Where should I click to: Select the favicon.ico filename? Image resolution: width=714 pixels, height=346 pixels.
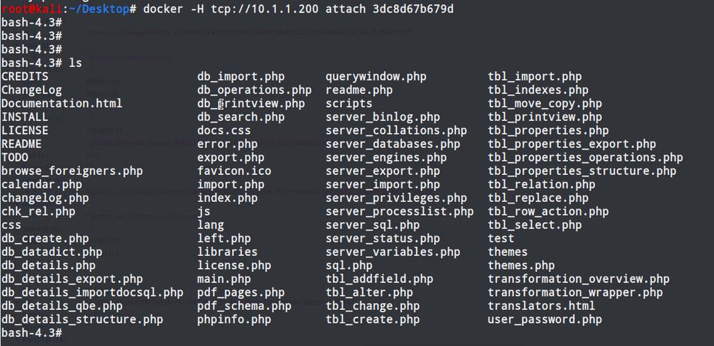(x=234, y=171)
